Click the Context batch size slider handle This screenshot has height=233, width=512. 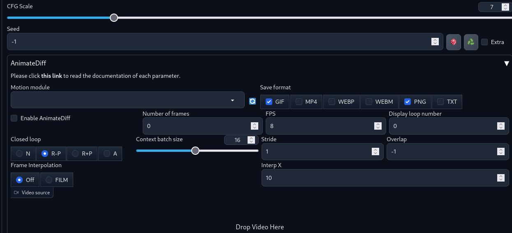coord(195,151)
